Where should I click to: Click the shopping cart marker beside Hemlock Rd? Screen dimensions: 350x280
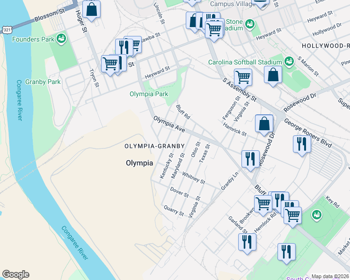click(x=292, y=217)
